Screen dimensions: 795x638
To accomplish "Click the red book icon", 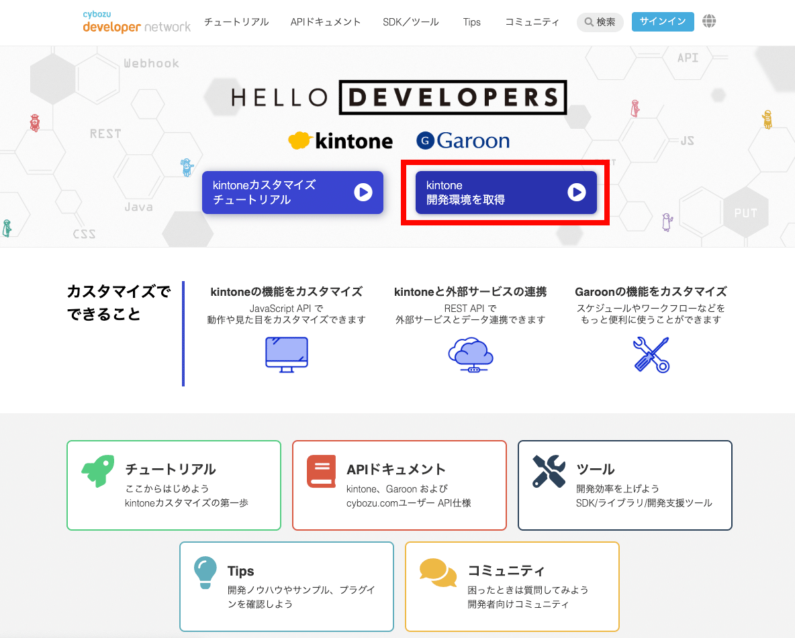I will pyautogui.click(x=322, y=471).
